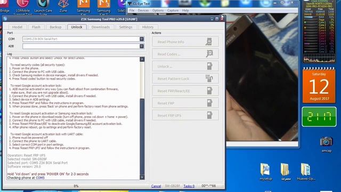Open File menu in CL-Eye Test

(x=132, y=11)
